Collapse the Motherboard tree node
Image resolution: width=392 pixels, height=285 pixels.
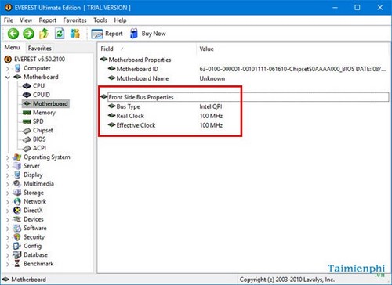[x=8, y=78]
